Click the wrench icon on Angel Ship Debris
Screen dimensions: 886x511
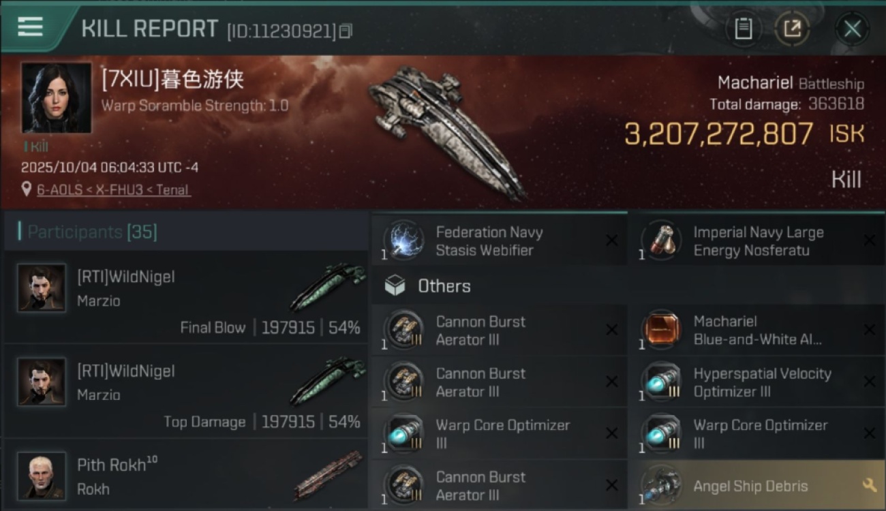tap(869, 485)
